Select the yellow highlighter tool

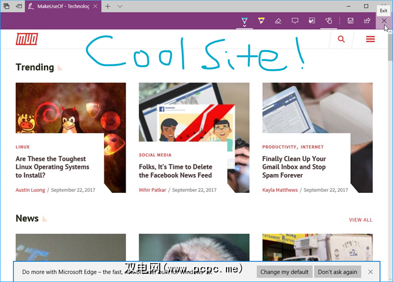pos(261,21)
